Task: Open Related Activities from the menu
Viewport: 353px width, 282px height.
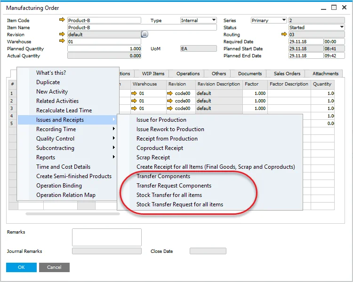Action: [x=57, y=101]
